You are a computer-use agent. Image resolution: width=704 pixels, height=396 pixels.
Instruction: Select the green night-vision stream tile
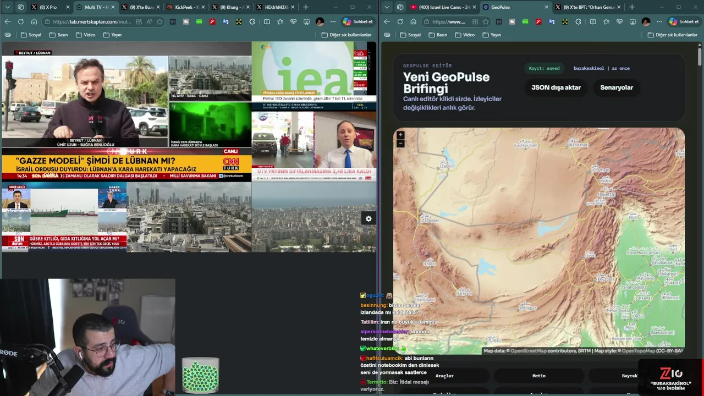[x=210, y=125]
